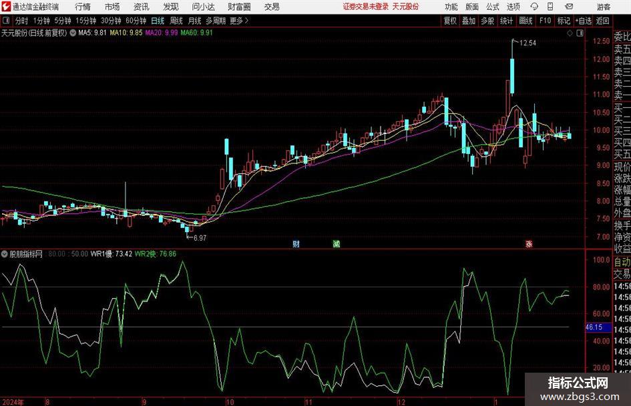Click the 6.97 low price label
Image resolution: width=631 pixels, height=406 pixels.
(200, 238)
